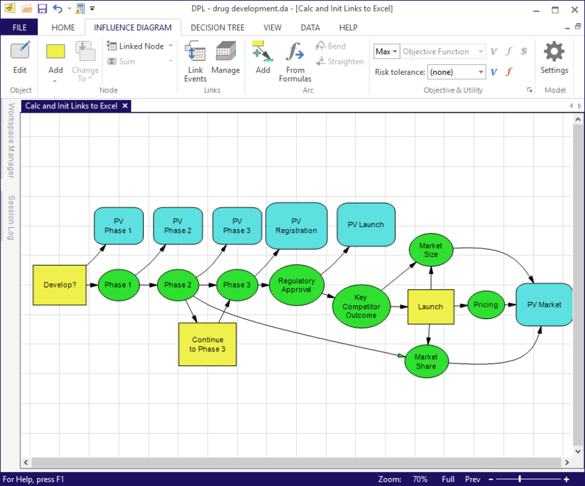Click the zoom slider handle
This screenshot has width=585, height=486.
tap(519, 479)
